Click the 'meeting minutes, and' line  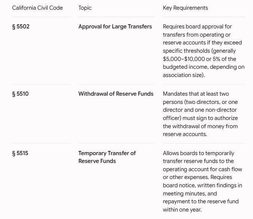click(x=190, y=194)
